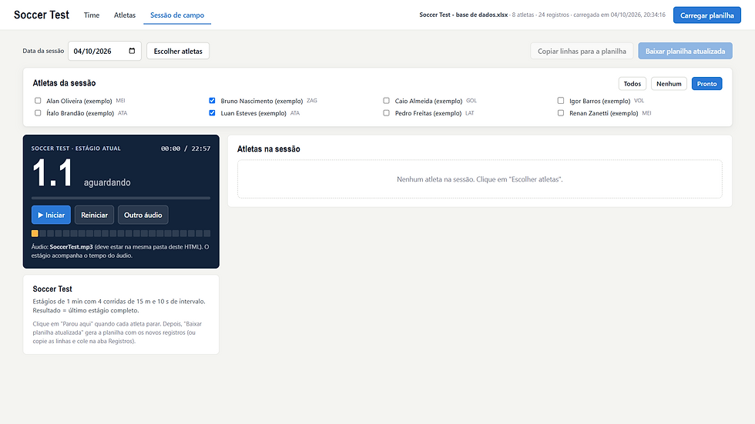Click the file name Soccer Test - base de dados.xlsx
Screen dimensions: 755x424
pos(463,15)
